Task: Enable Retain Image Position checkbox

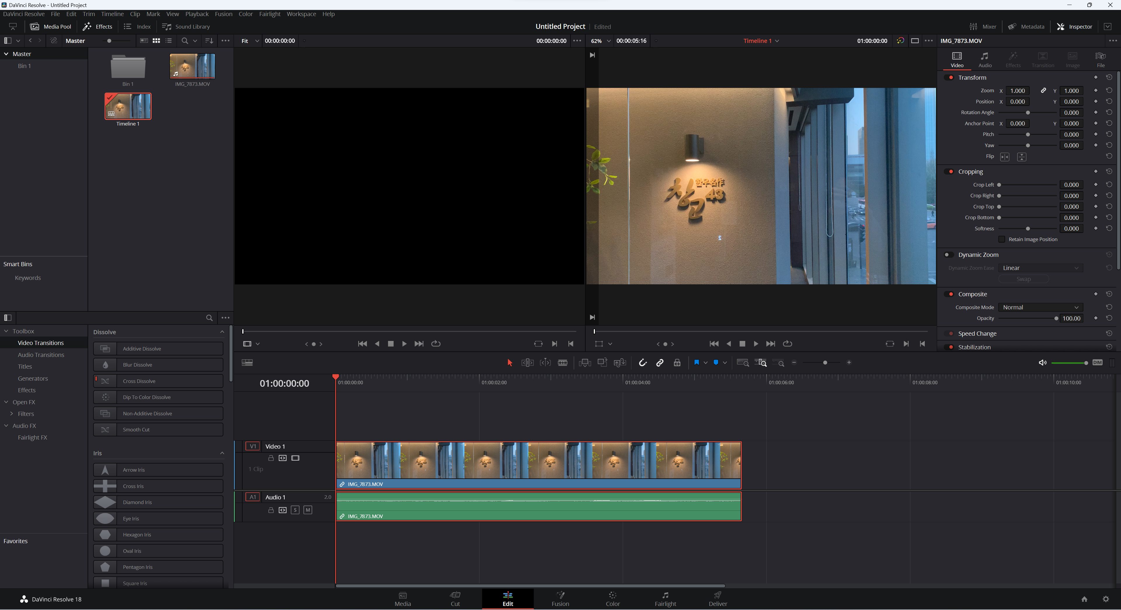Action: pos(1002,239)
